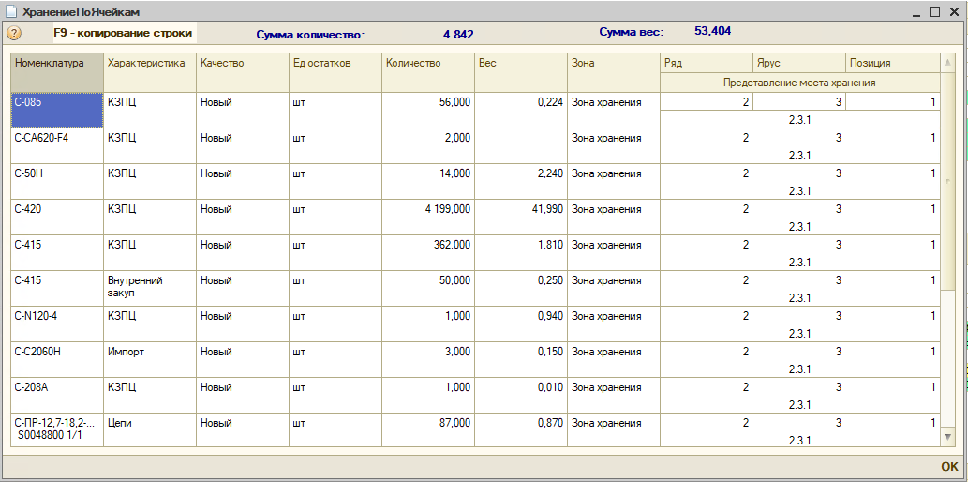
Task: Sort by Номенклатура column header
Action: [57, 73]
